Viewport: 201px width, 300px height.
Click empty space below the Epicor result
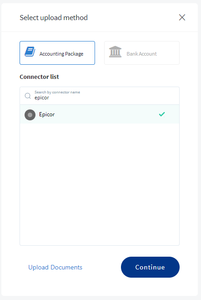[x=100, y=184]
